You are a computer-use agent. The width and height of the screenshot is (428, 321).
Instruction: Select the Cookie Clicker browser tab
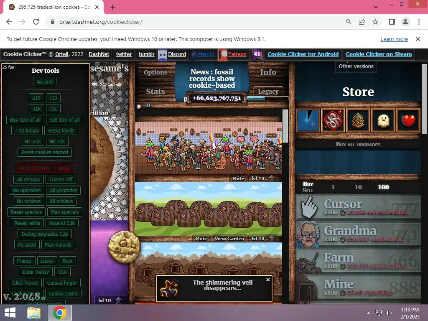(53, 7)
